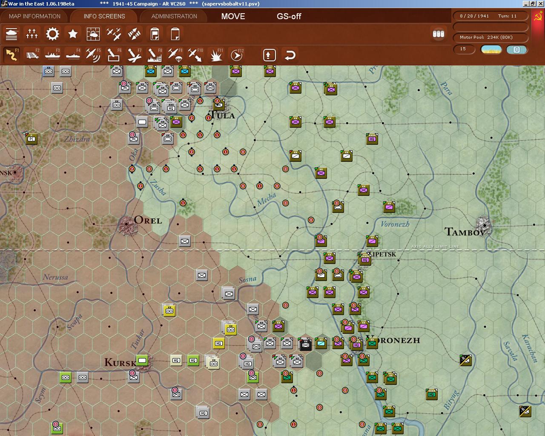The height and width of the screenshot is (436, 545).
Task: Click the clear-weather field indicator
Action: coord(490,49)
